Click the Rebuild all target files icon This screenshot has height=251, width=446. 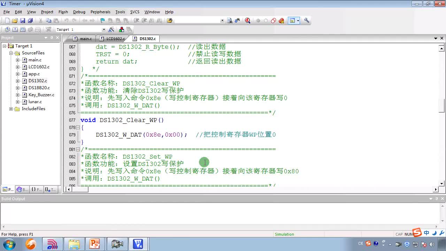(23, 29)
